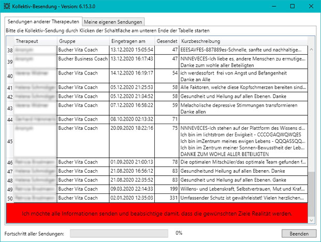Click Bucher Business Coach group cell
The image size is (321, 242).
[83, 62]
